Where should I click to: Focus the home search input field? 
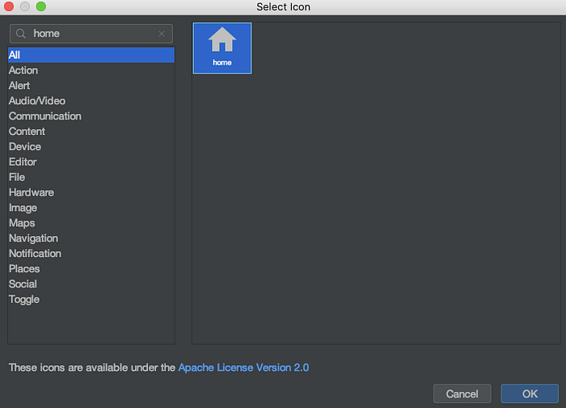point(91,34)
